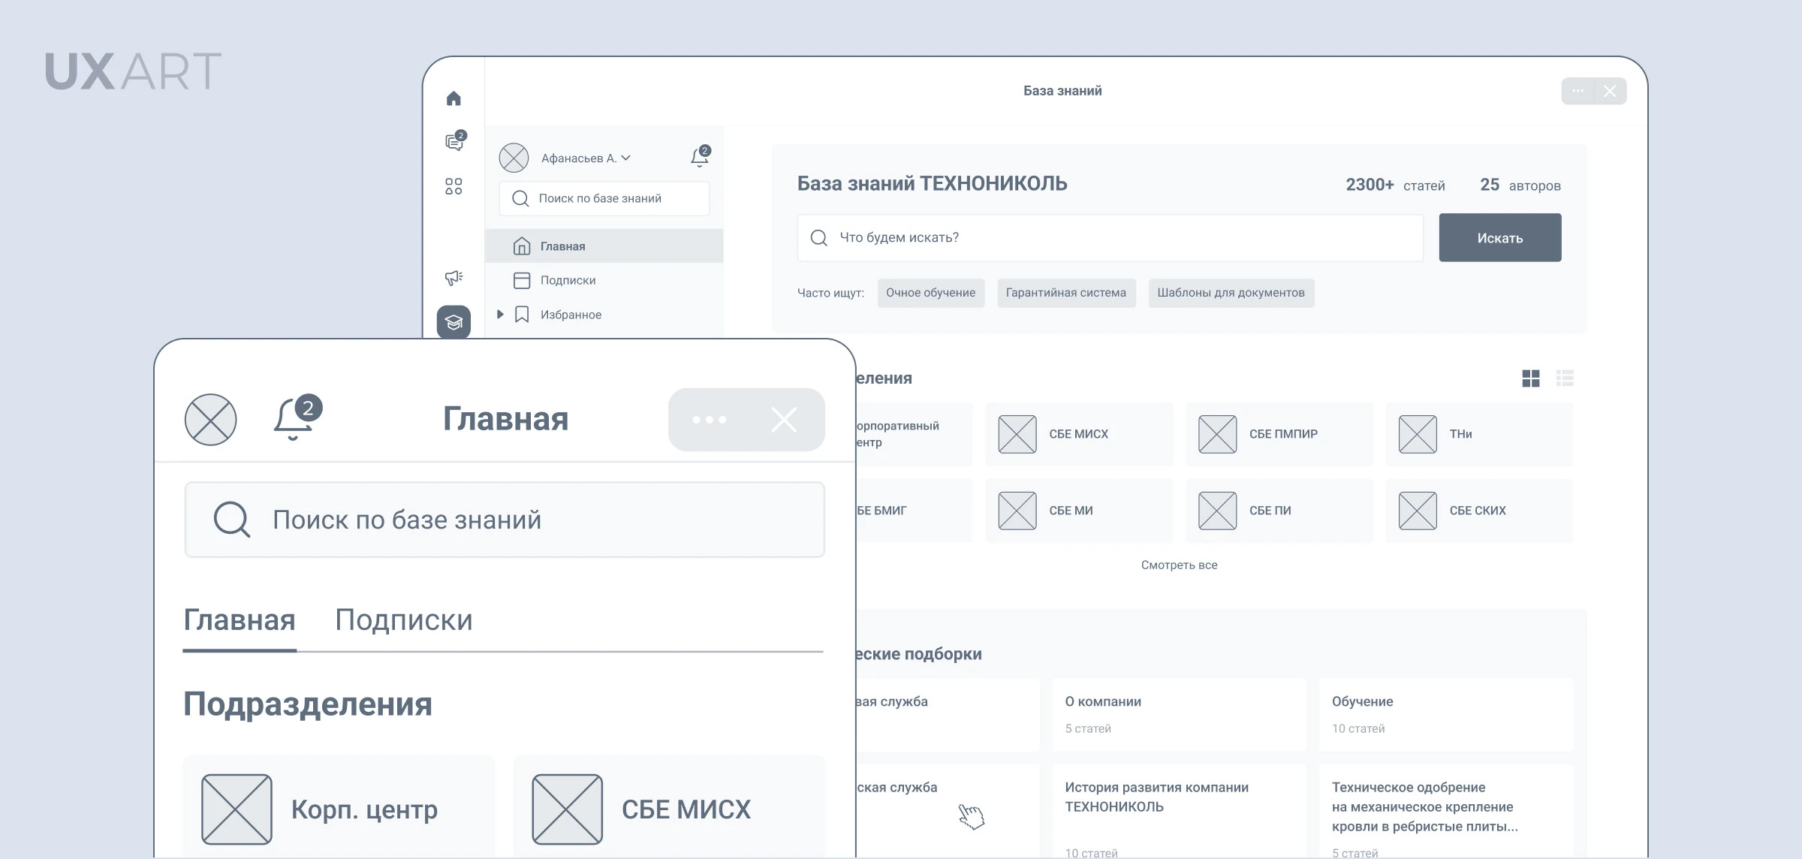Open chat messages icon with badge
Viewport: 1802px width, 859px height.
click(x=455, y=141)
